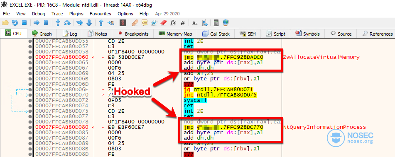Open the View menu
The width and height of the screenshot is (395, 157).
[x=21, y=14]
